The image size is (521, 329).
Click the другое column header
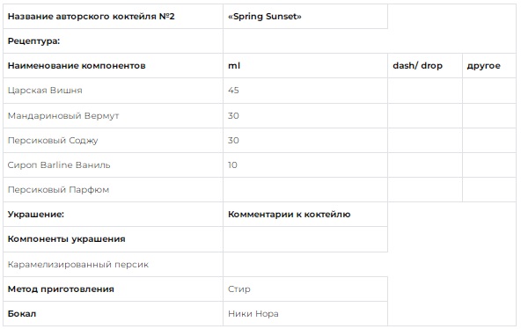coord(488,65)
